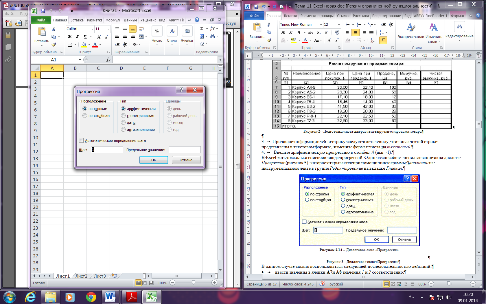486x304 pixels.
Task: Toggle Italic in Excel font group
Action: point(77,37)
